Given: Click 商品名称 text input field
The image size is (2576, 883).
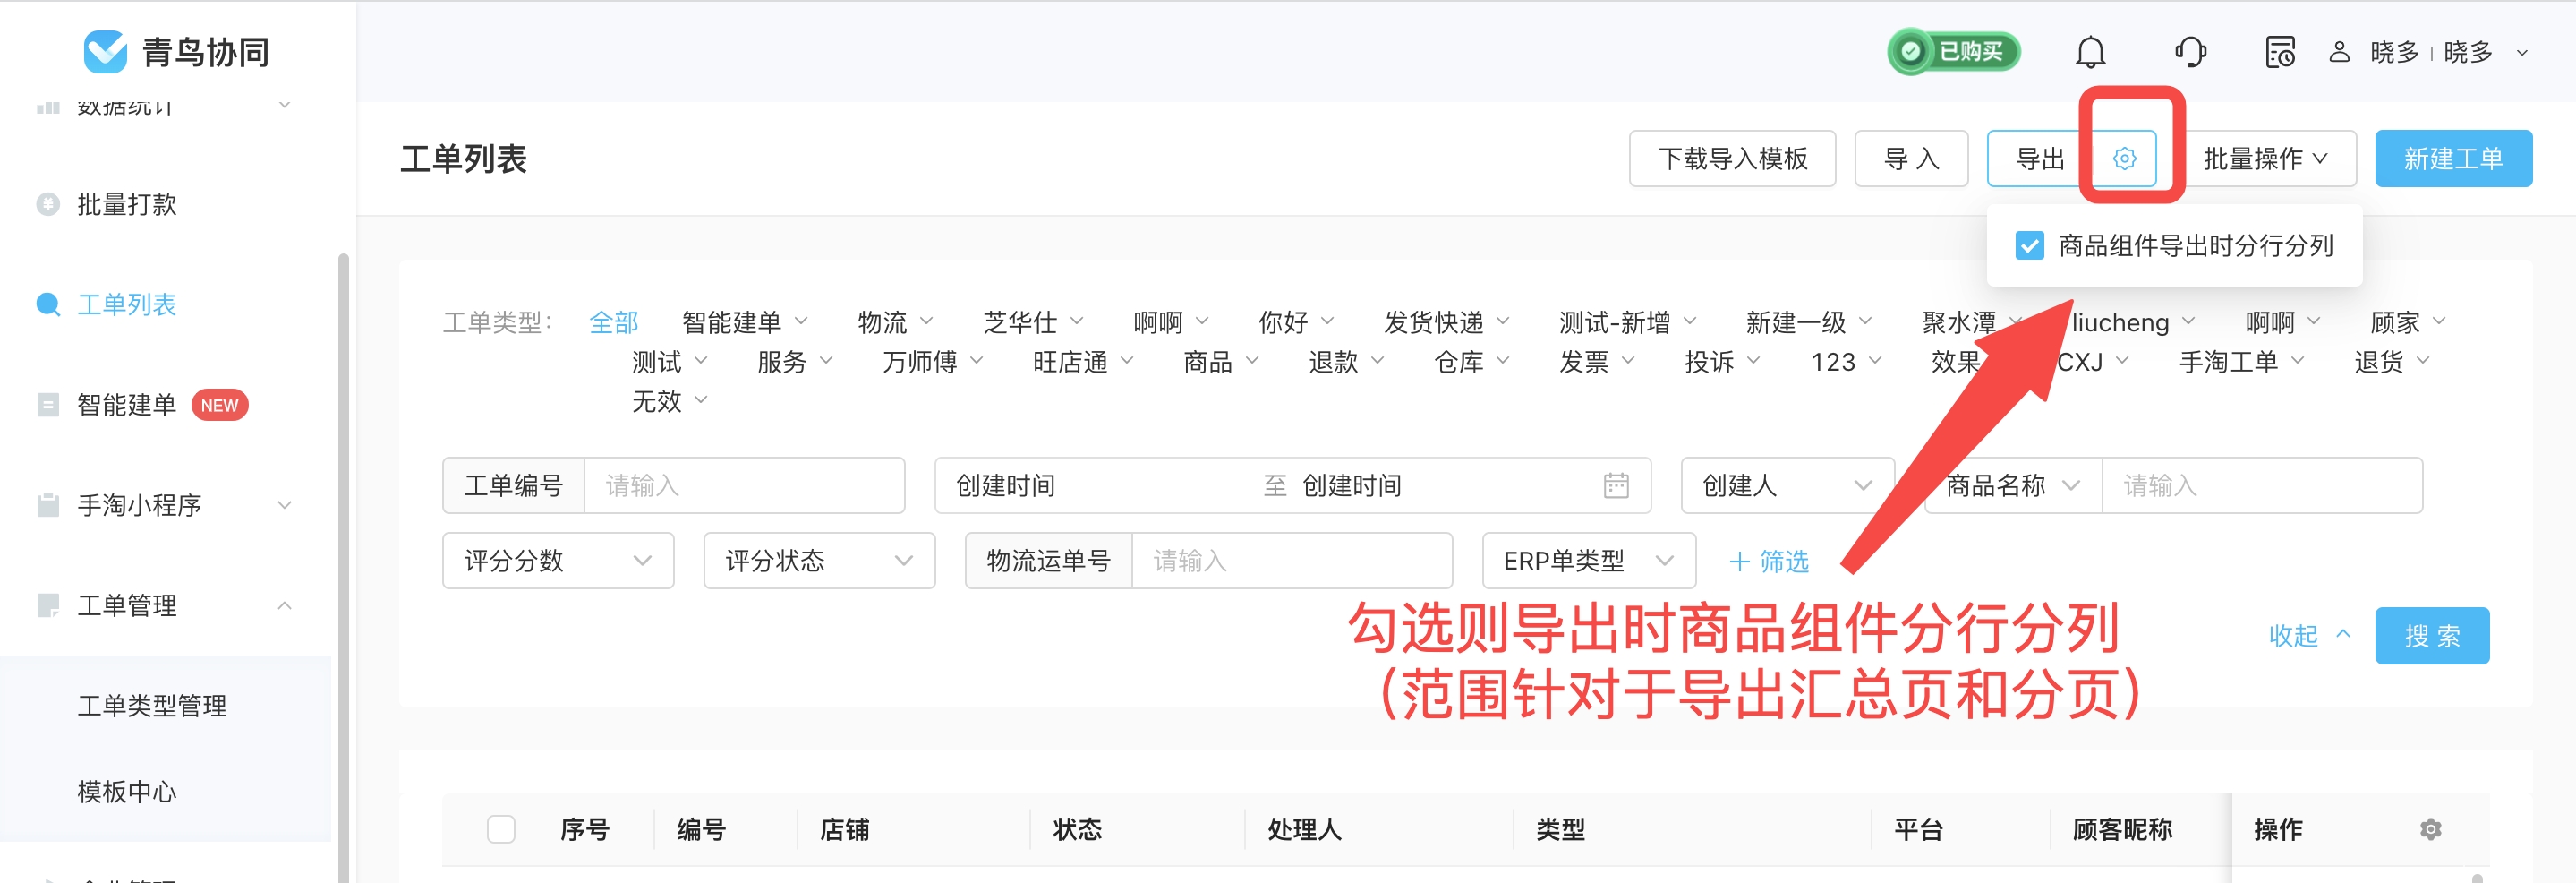Looking at the screenshot, I should (2262, 485).
